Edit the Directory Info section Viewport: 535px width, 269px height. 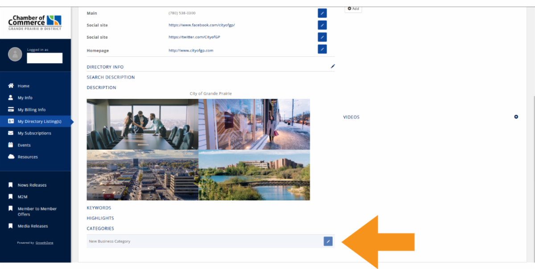tap(333, 66)
